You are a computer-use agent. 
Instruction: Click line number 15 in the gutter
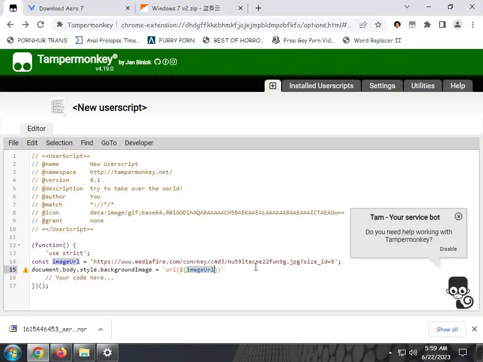coord(12,270)
